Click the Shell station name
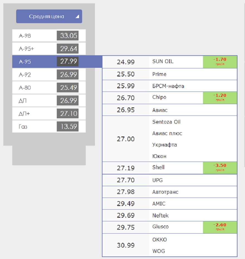 158,167
